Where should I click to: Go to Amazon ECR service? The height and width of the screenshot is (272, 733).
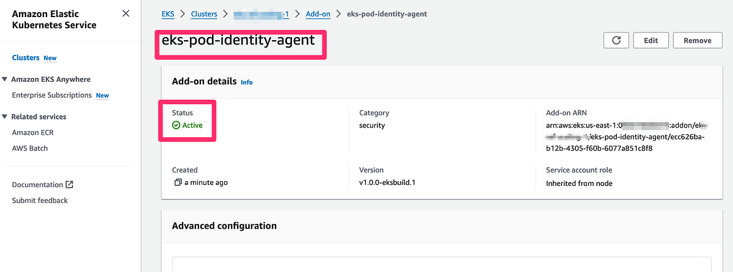pos(34,132)
